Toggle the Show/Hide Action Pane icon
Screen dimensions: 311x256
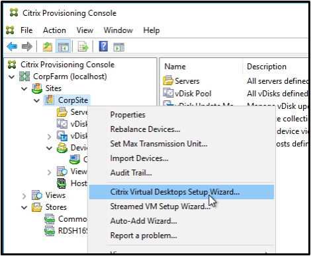[x=119, y=47]
